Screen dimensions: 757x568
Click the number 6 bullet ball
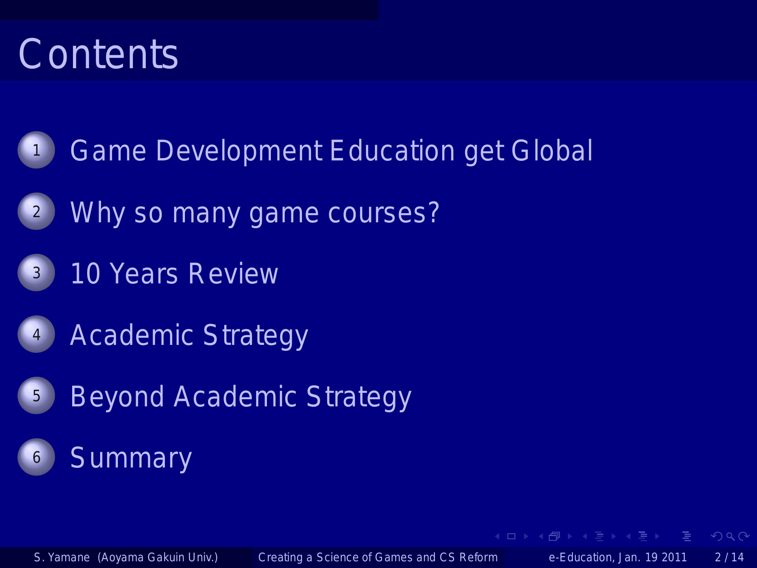[36, 457]
